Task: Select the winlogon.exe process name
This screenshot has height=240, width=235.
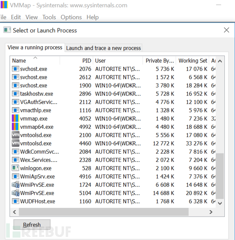Action: click(36, 168)
